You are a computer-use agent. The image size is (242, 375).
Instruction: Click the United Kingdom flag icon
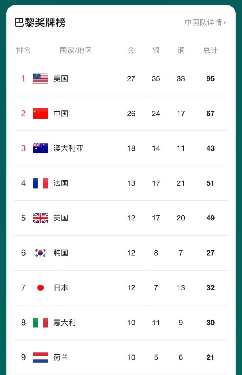click(40, 218)
